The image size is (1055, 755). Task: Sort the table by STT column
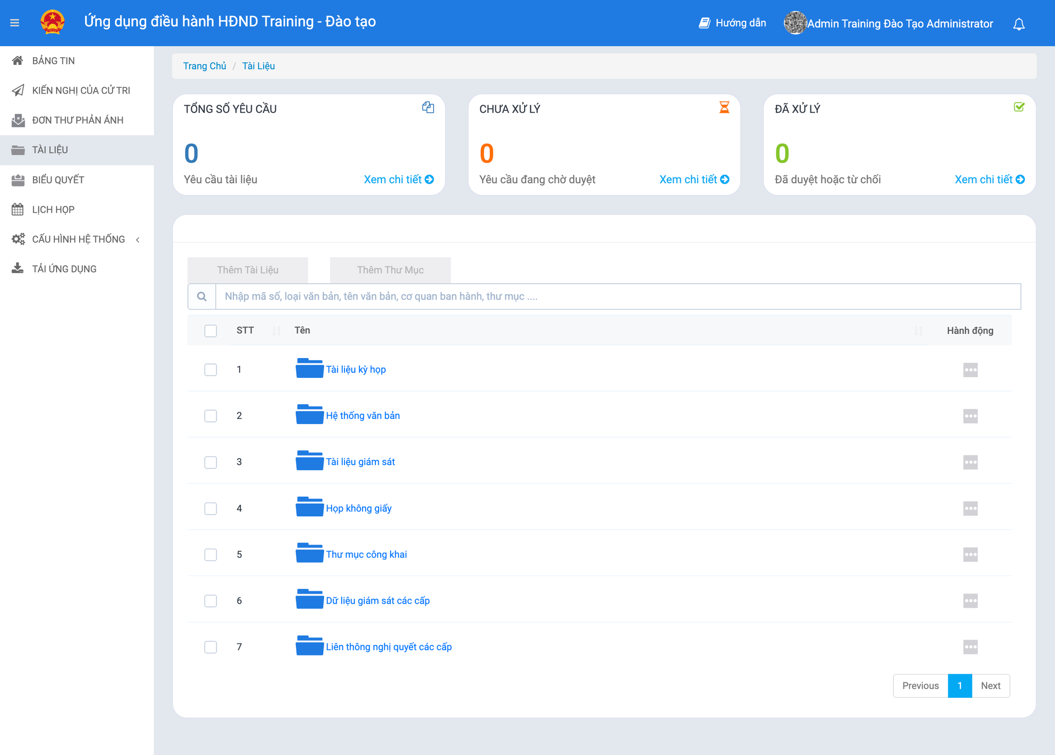point(276,330)
